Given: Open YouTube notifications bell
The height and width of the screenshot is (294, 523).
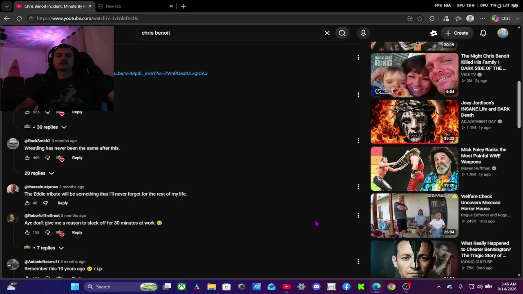Looking at the screenshot, I should [x=483, y=33].
